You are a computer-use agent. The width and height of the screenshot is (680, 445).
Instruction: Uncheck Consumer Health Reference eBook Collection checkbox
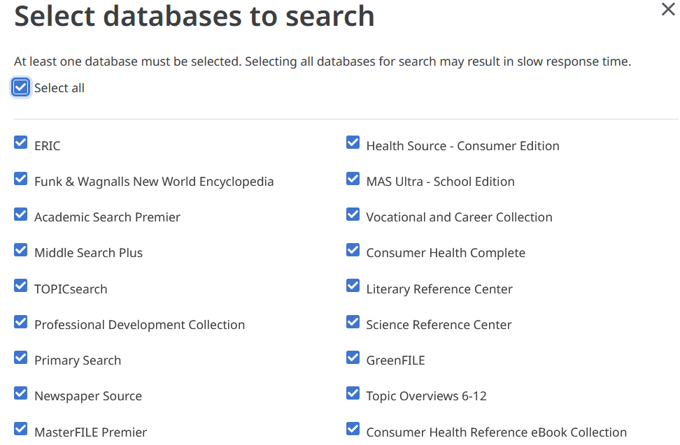(353, 428)
